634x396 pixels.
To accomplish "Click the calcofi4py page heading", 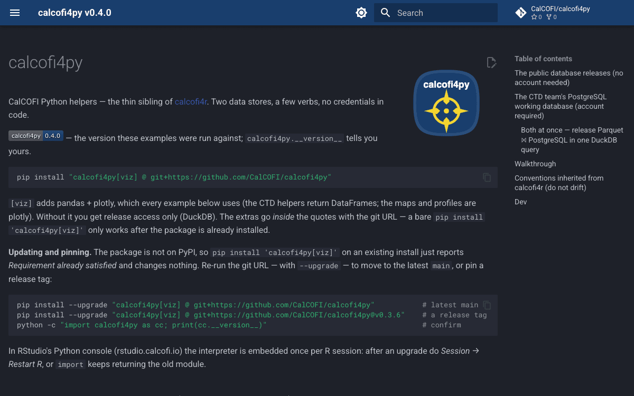I will click(45, 63).
